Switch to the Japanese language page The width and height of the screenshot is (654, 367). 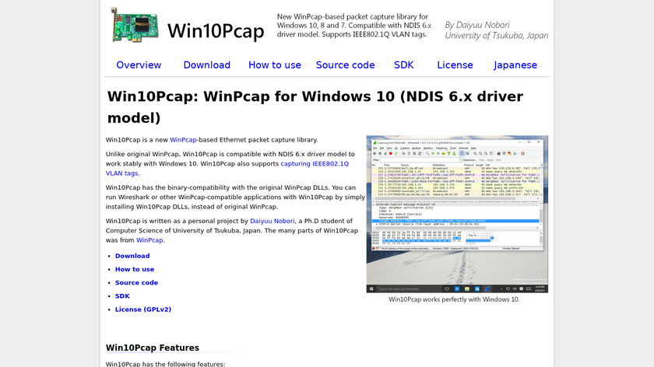coord(515,65)
